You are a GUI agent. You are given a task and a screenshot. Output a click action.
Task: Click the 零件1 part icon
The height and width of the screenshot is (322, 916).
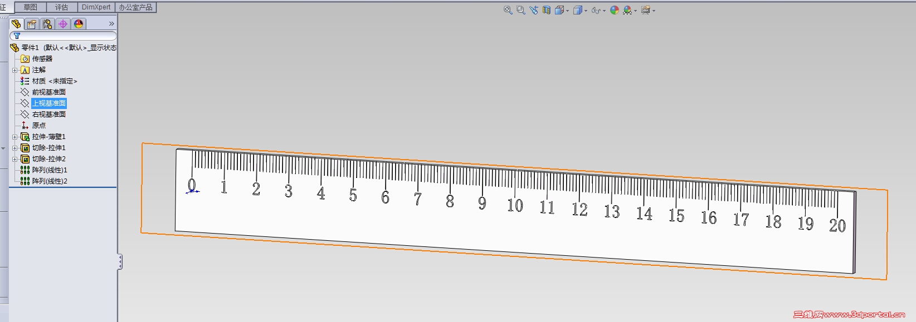click(15, 48)
